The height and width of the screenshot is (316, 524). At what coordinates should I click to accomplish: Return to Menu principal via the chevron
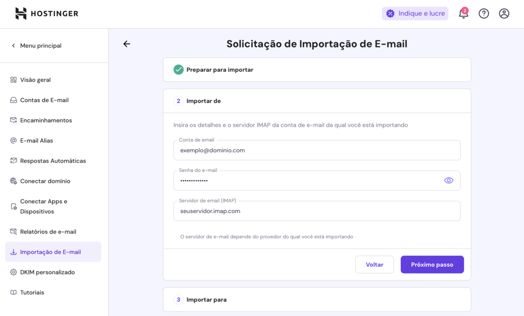12,45
